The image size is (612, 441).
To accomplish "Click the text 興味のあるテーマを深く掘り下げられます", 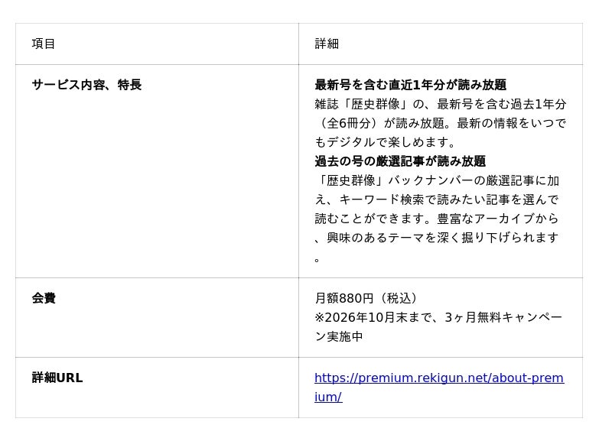I will (x=443, y=238).
